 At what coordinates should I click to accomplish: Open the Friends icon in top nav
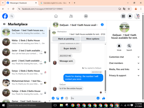coord(71,16)
